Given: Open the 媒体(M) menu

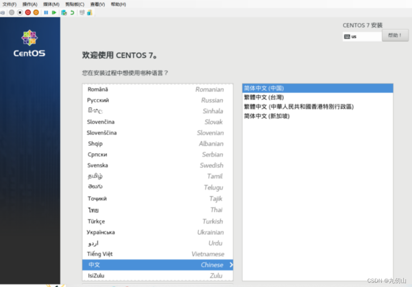Looking at the screenshot, I should point(51,4).
